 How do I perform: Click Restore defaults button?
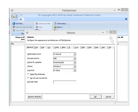click(35, 97)
